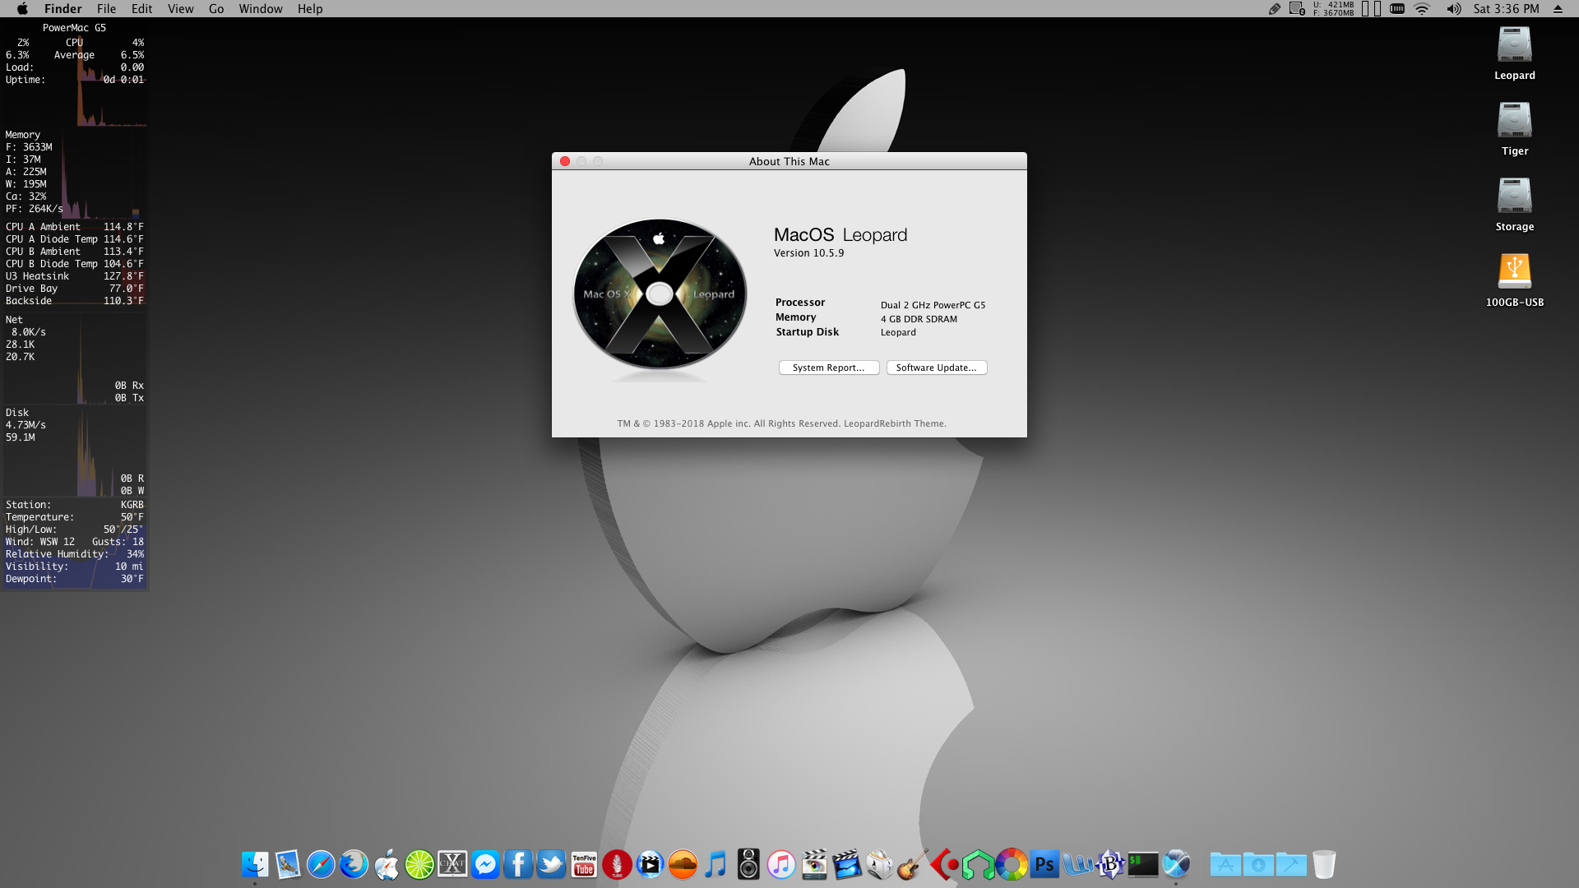The height and width of the screenshot is (888, 1579).
Task: Click the display menu bar icon with badge
Action: pos(1297,9)
